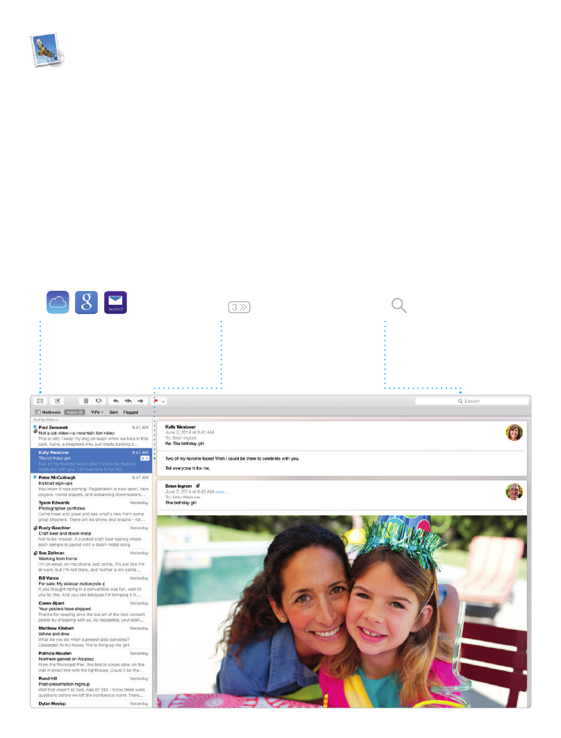
Task: Expand the 3-message thread badge on Kelly Westover
Action: pyautogui.click(x=145, y=458)
